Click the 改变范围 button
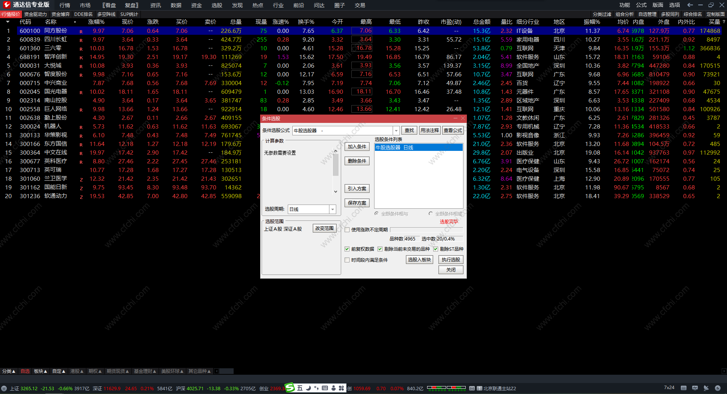This screenshot has height=394, width=727. click(x=324, y=228)
